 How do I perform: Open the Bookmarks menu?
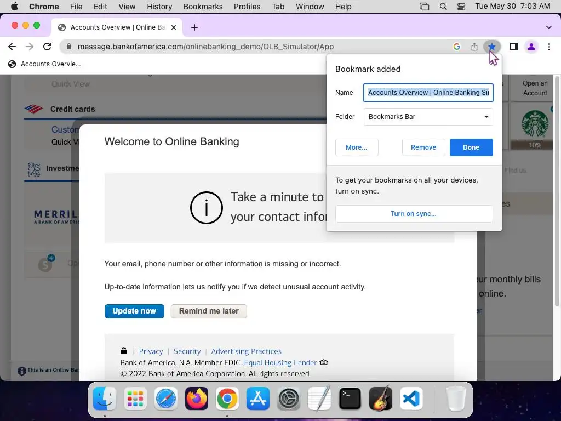(203, 7)
